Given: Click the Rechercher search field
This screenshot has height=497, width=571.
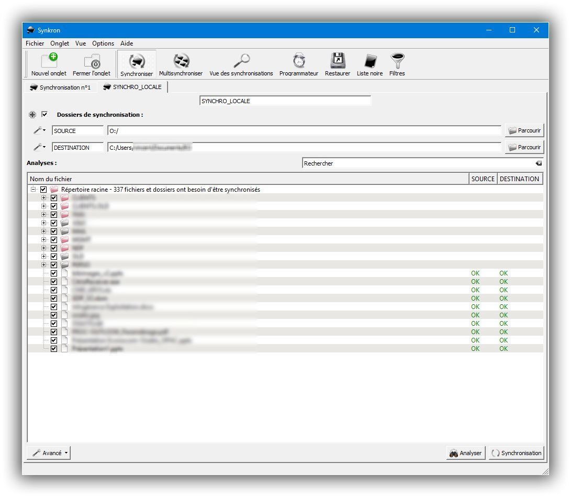Looking at the screenshot, I should click(x=418, y=163).
